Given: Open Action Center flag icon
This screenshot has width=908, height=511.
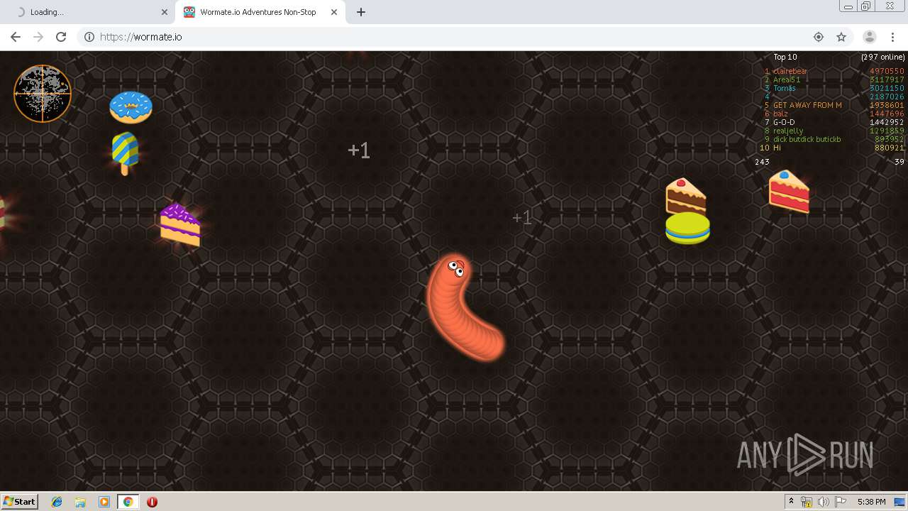Looking at the screenshot, I should 841,502.
